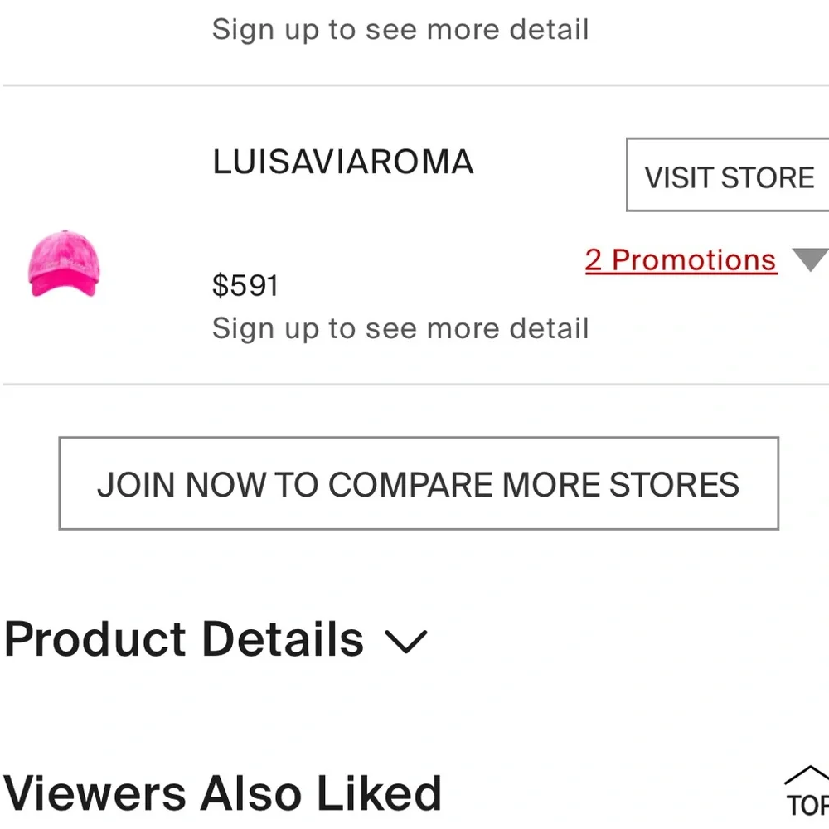Expand the Product Details chevron

[x=406, y=641]
